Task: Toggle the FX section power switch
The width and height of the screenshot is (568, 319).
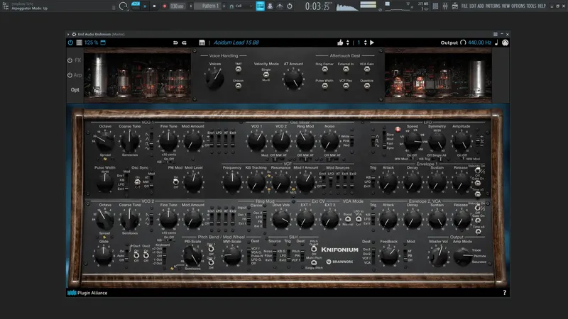Action: (70, 60)
